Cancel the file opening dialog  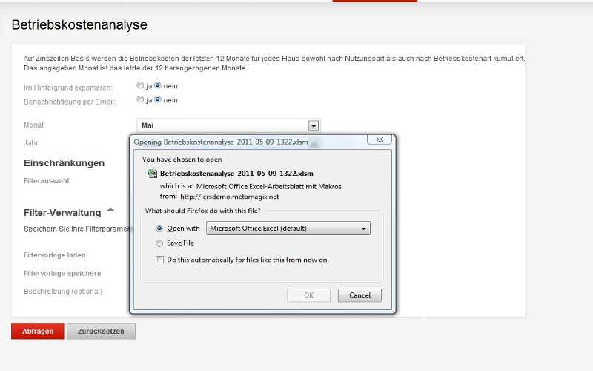360,295
